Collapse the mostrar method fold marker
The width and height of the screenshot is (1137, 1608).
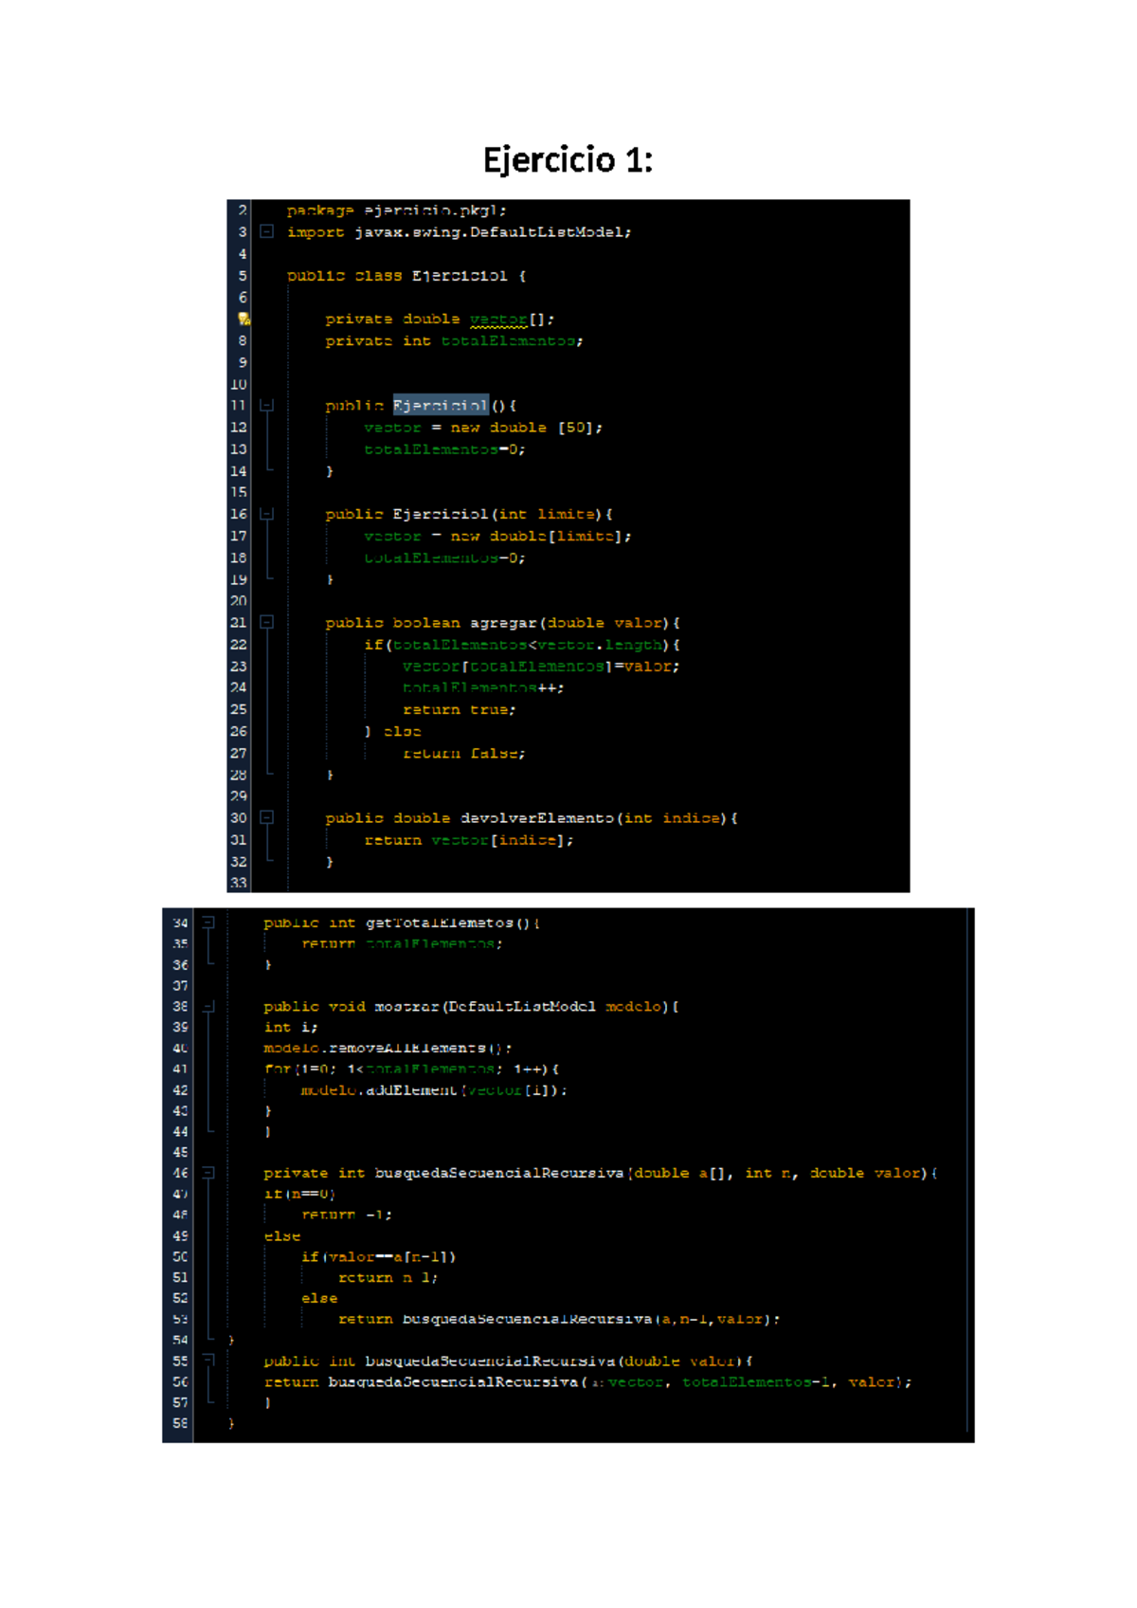[208, 1006]
